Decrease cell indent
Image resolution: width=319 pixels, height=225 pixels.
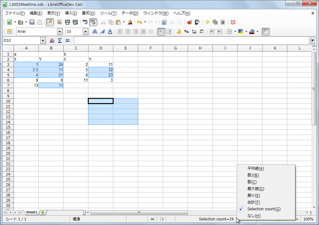click(212, 32)
